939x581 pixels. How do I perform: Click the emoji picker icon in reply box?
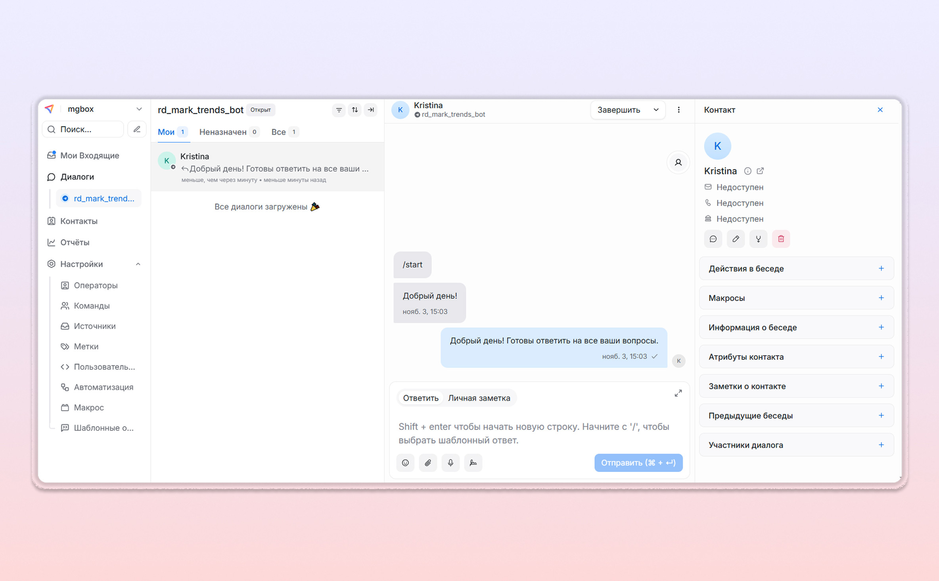[x=405, y=463]
